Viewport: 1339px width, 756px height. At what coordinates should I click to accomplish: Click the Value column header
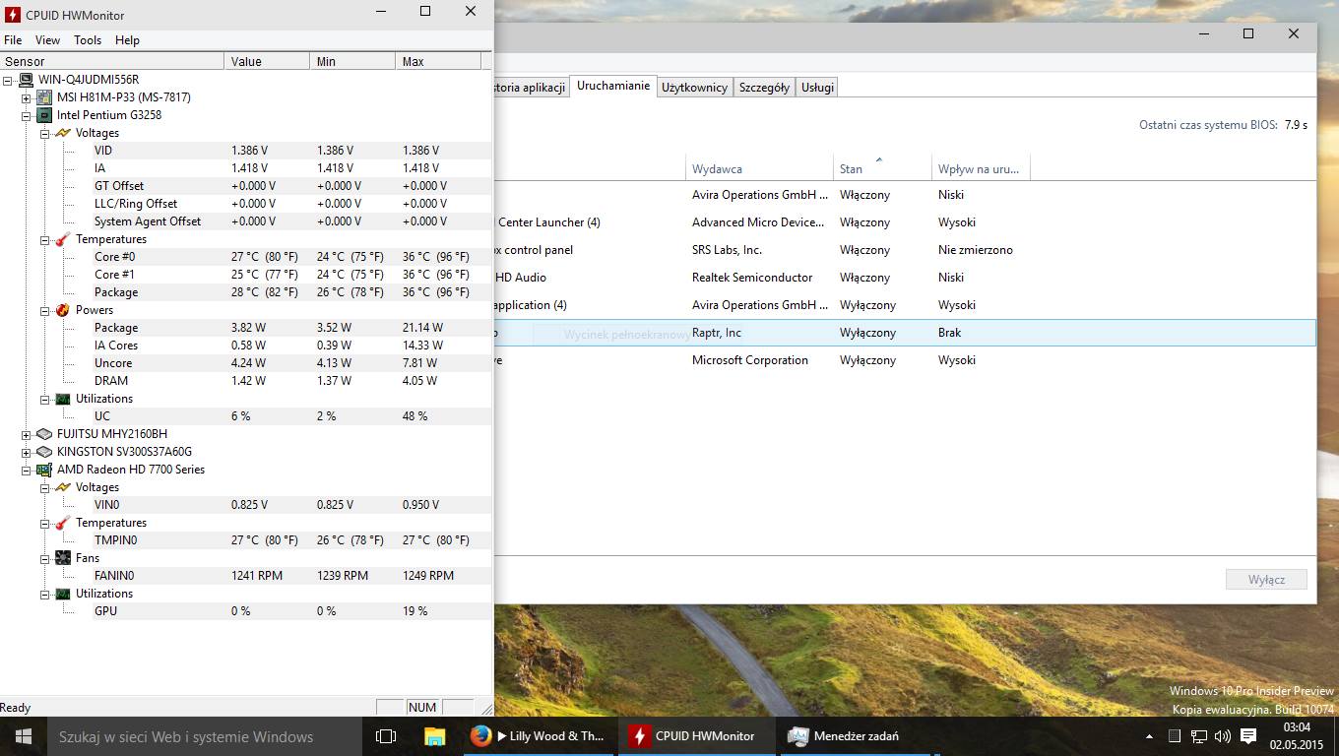[x=267, y=61]
